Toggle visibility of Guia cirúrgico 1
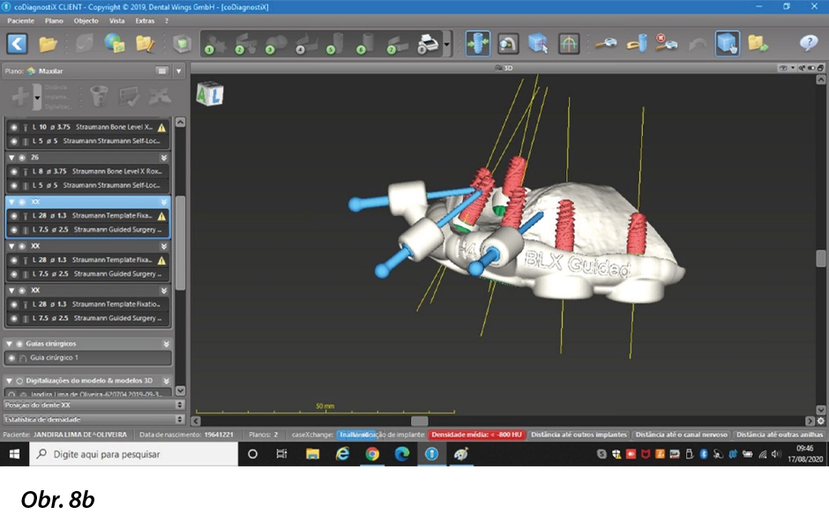The height and width of the screenshot is (529, 829). pyautogui.click(x=11, y=358)
